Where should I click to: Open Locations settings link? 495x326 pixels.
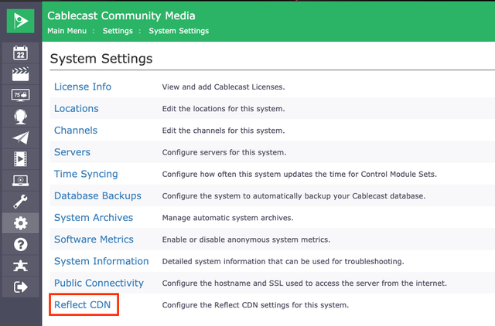pos(77,108)
